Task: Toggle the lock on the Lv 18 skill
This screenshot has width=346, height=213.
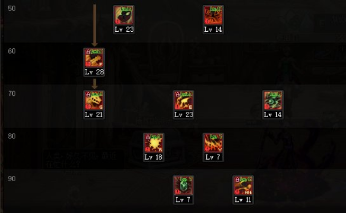Action: coord(148,137)
